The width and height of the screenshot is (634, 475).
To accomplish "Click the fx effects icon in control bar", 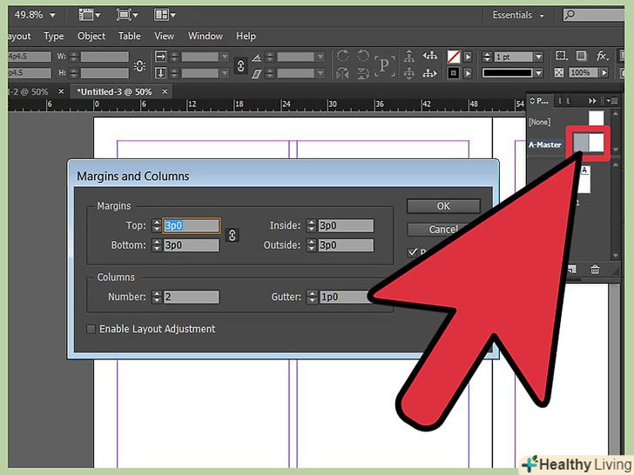I will click(x=601, y=57).
